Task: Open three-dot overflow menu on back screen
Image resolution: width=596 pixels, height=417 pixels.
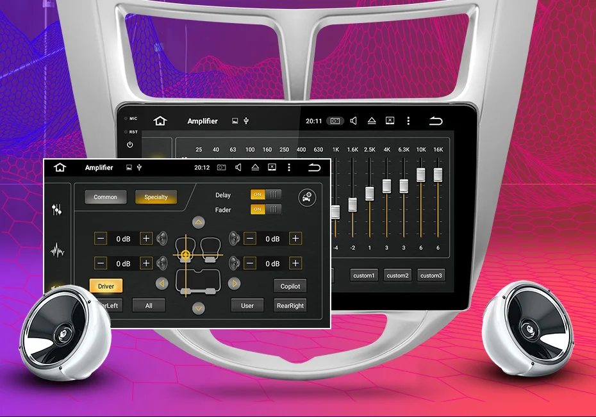Action: tap(408, 121)
